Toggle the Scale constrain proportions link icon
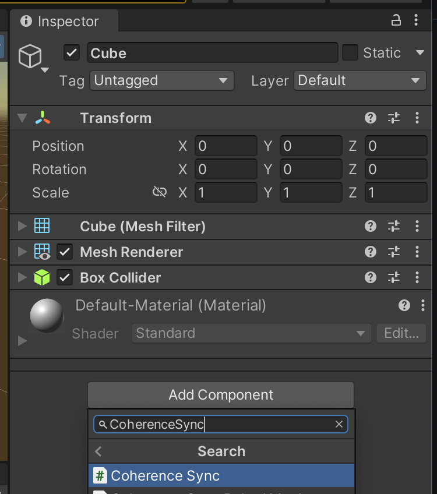This screenshot has width=437, height=494. [160, 192]
